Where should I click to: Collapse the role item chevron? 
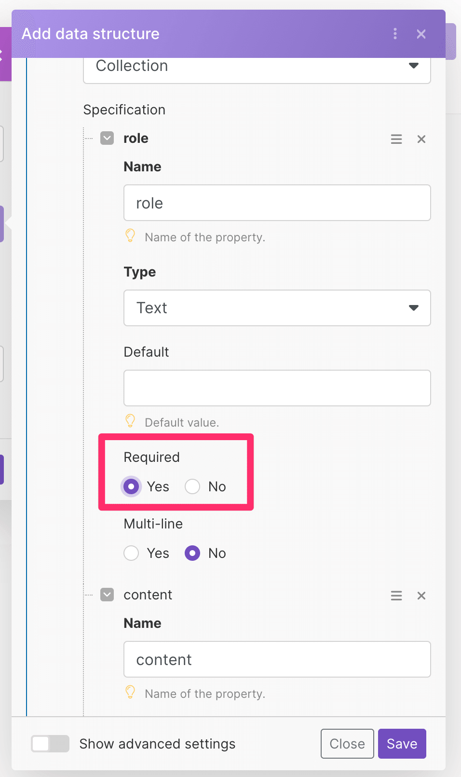(x=107, y=138)
